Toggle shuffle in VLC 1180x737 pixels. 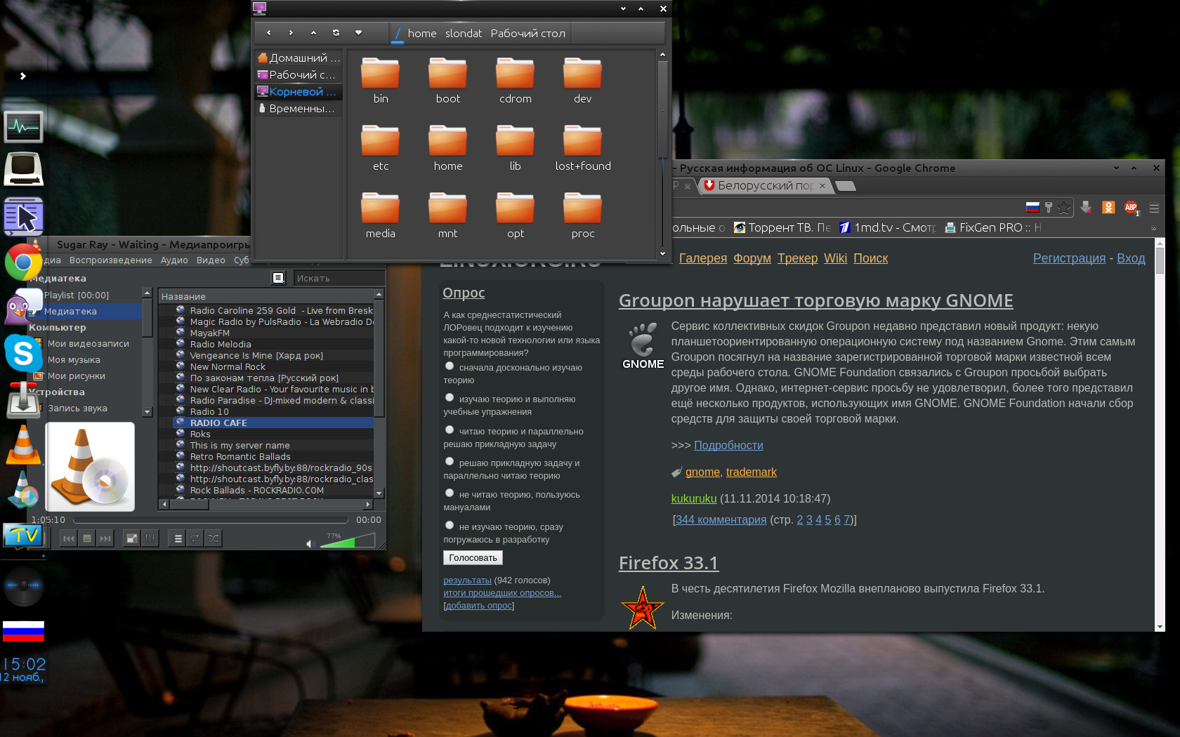pyautogui.click(x=214, y=538)
